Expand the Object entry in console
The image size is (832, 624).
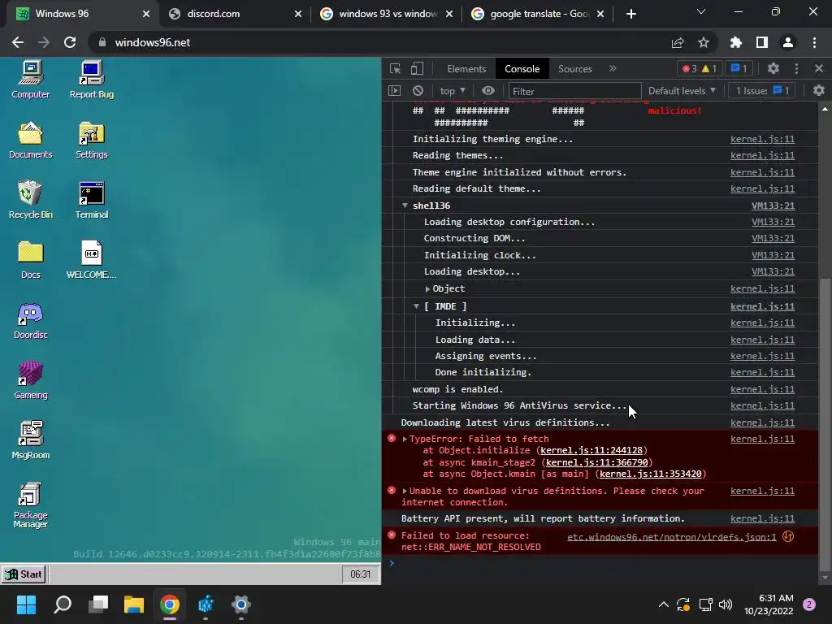click(x=427, y=288)
